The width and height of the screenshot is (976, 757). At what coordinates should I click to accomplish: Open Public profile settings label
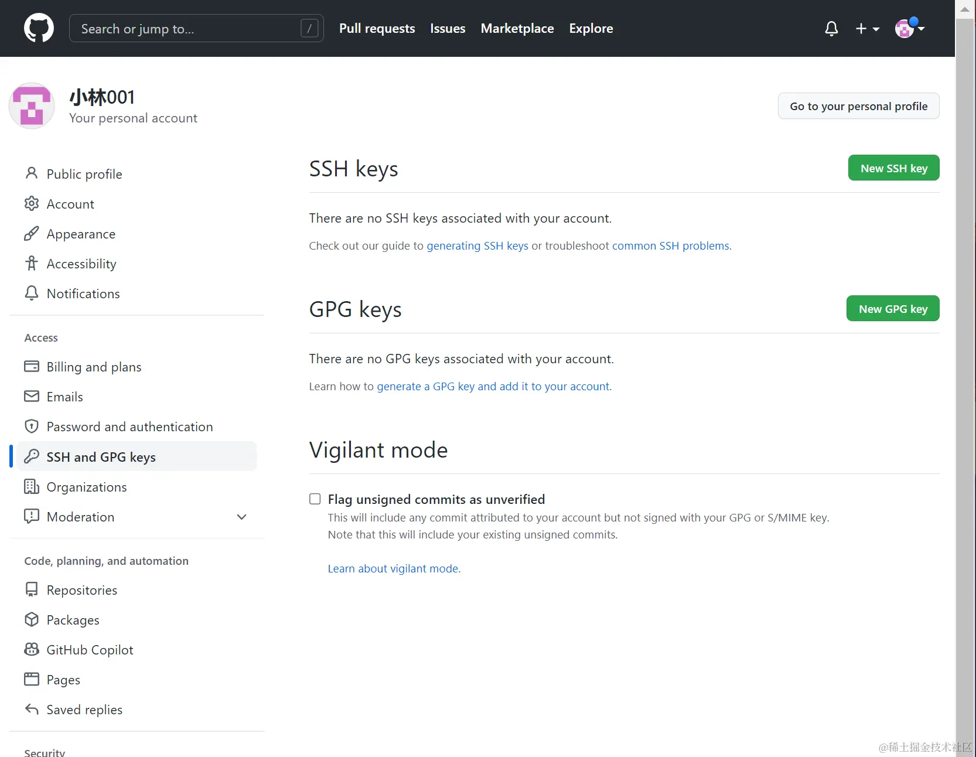(x=84, y=174)
